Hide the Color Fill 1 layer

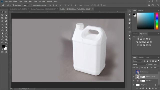(134, 81)
